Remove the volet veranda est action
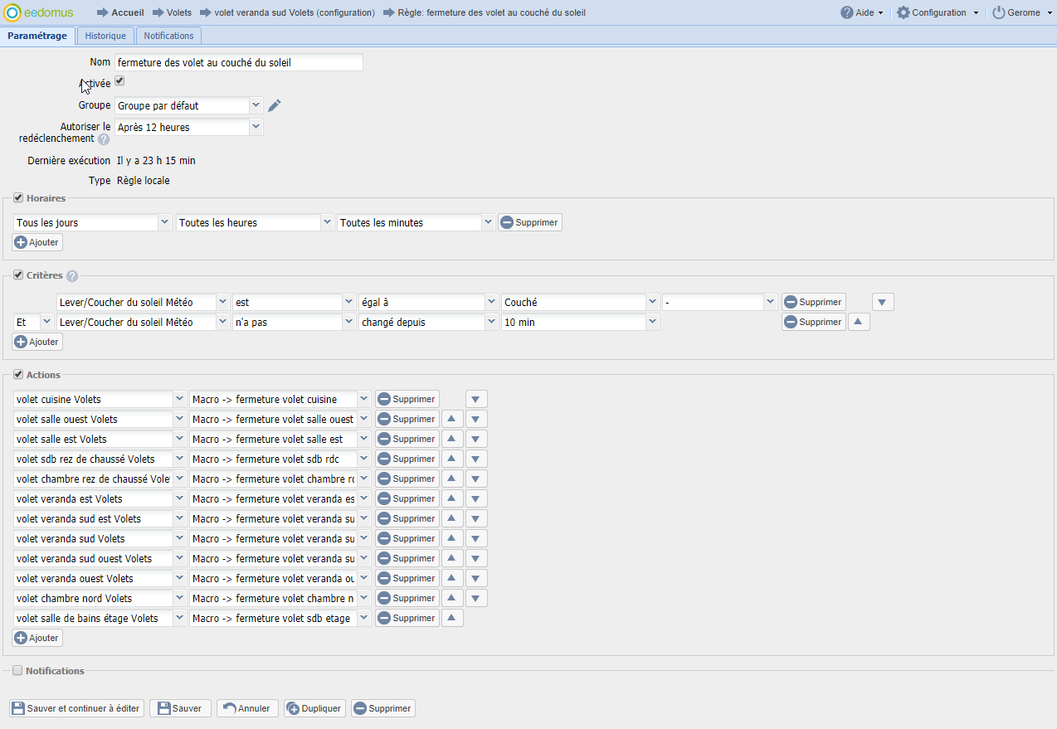The height and width of the screenshot is (729, 1057). pos(407,499)
